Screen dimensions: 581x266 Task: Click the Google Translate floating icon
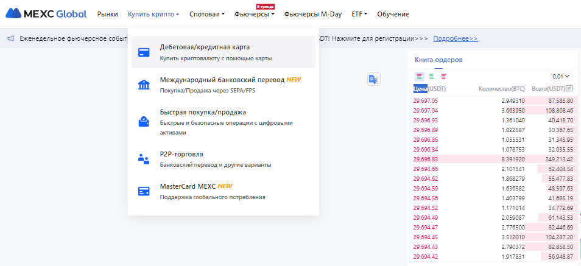tap(374, 79)
